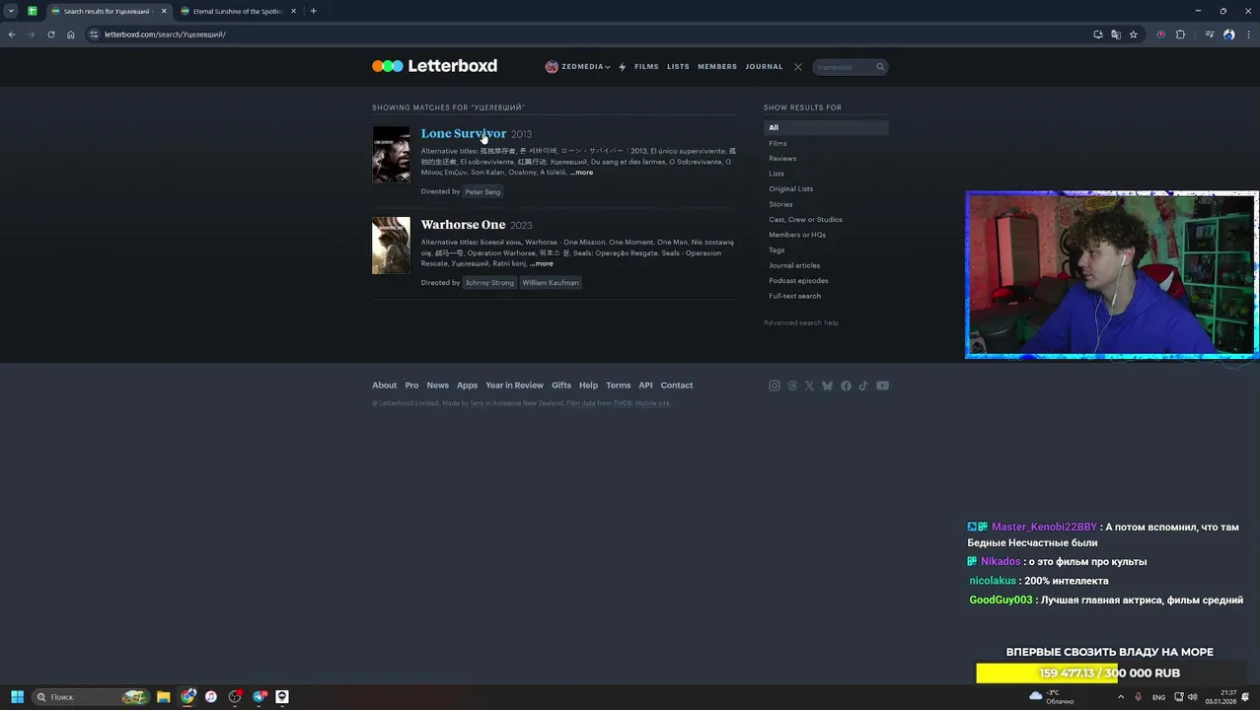1260x710 pixels.
Task: Open Letterboxd's Threads icon
Action: click(792, 386)
